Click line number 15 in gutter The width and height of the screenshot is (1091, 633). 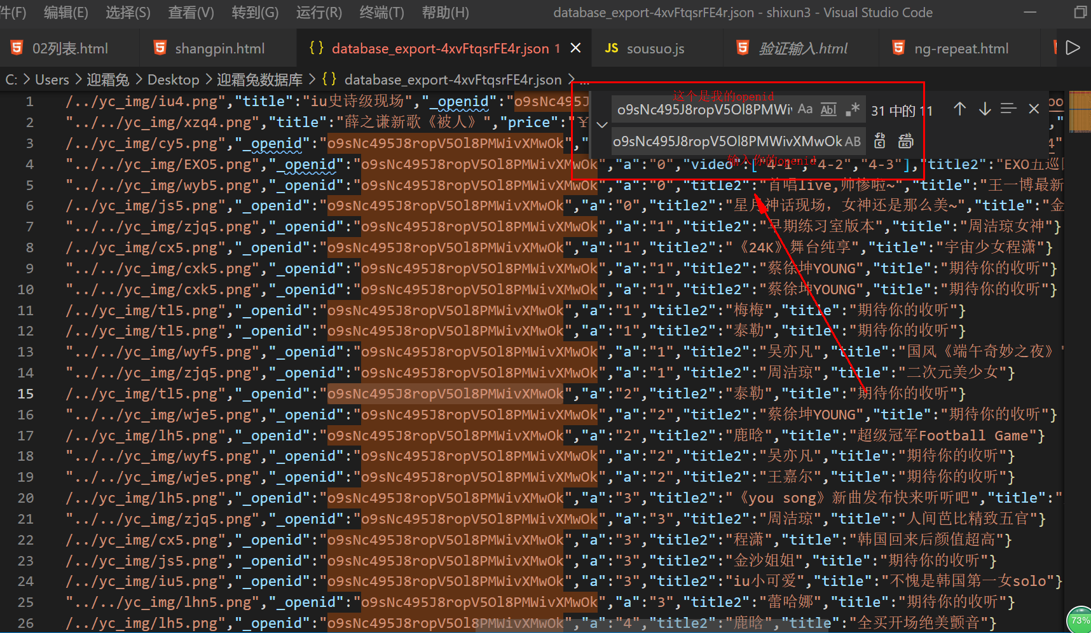pos(25,394)
